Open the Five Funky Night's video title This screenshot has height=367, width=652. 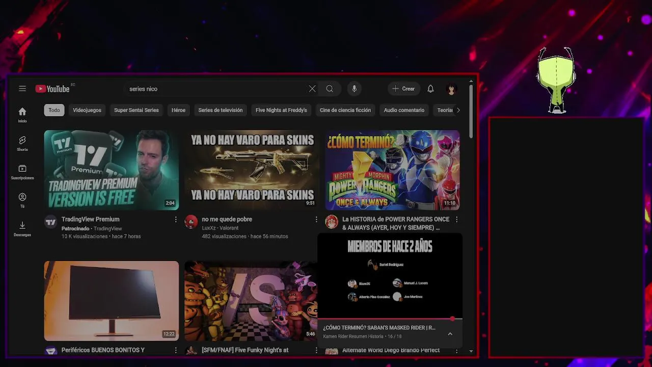245,350
